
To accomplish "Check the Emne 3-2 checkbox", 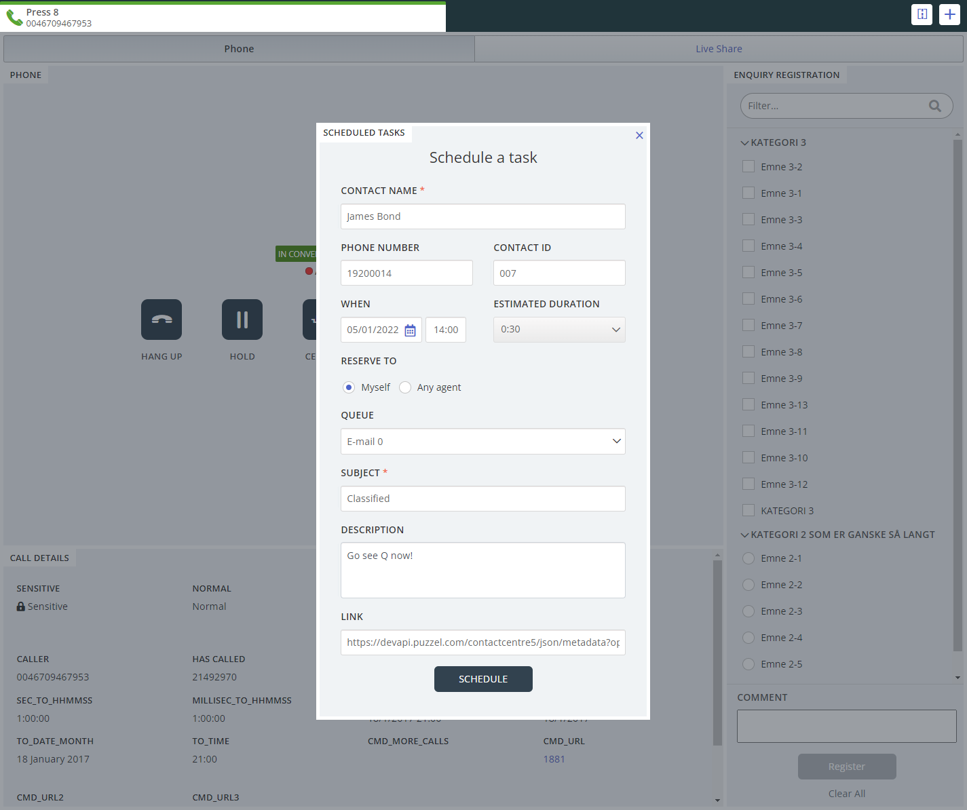I will coord(748,167).
